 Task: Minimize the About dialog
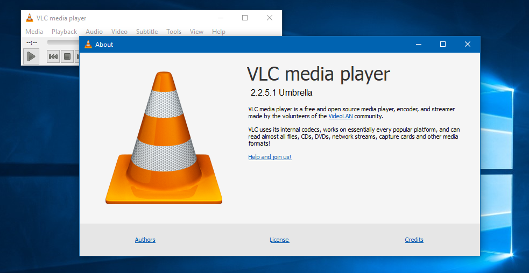pos(419,44)
